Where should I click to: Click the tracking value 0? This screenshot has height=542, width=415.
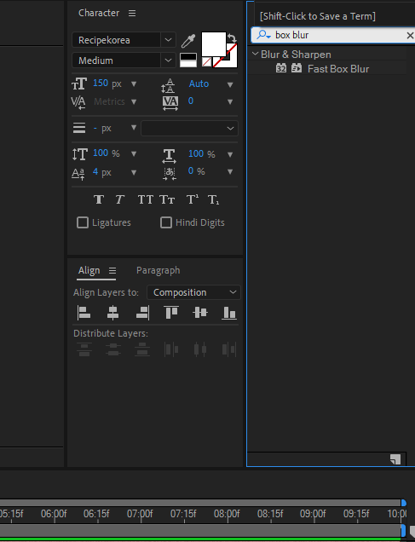(191, 101)
